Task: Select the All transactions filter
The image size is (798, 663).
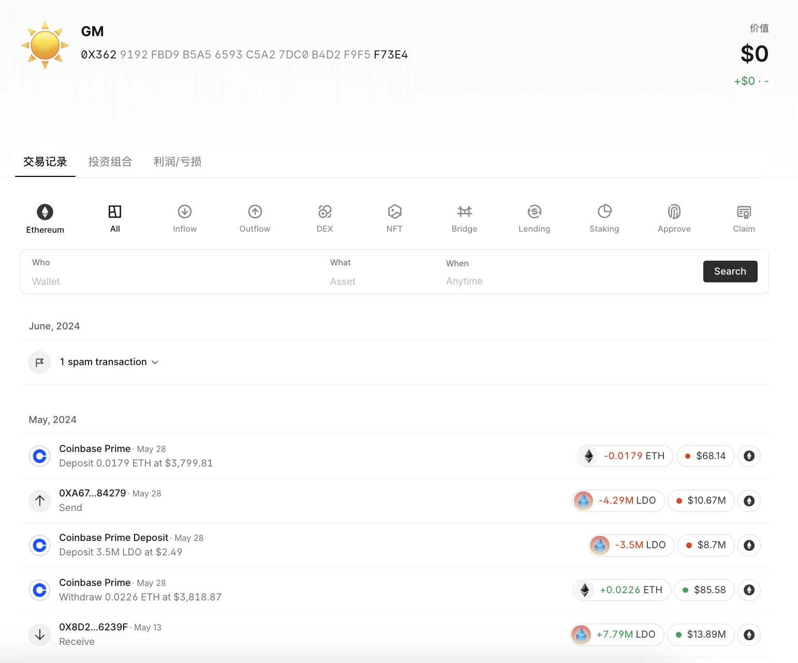Action: (115, 218)
